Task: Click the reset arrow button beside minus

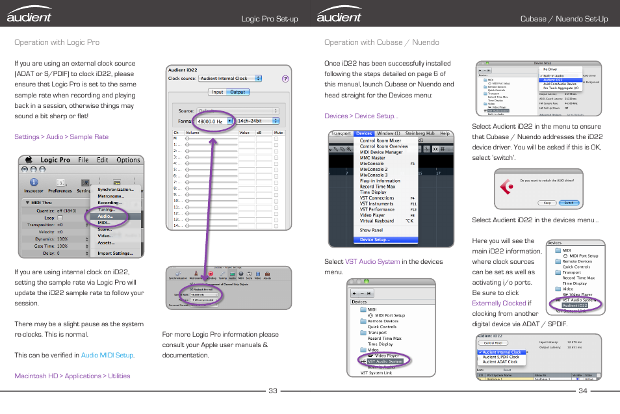Action: pos(369,293)
